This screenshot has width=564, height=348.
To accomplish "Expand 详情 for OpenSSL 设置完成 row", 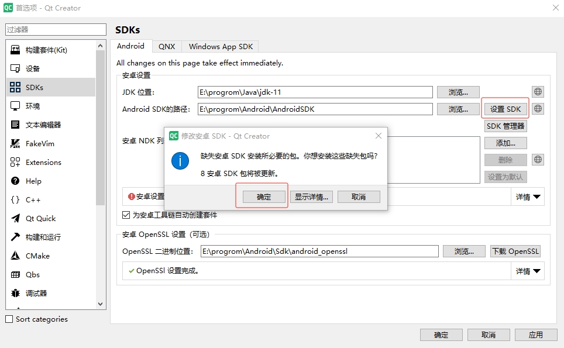I will click(x=528, y=271).
